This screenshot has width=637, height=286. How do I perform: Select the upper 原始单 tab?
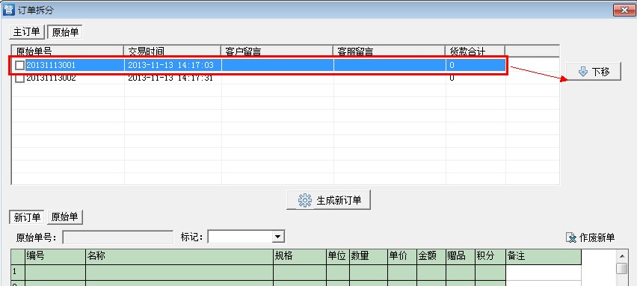[x=65, y=32]
